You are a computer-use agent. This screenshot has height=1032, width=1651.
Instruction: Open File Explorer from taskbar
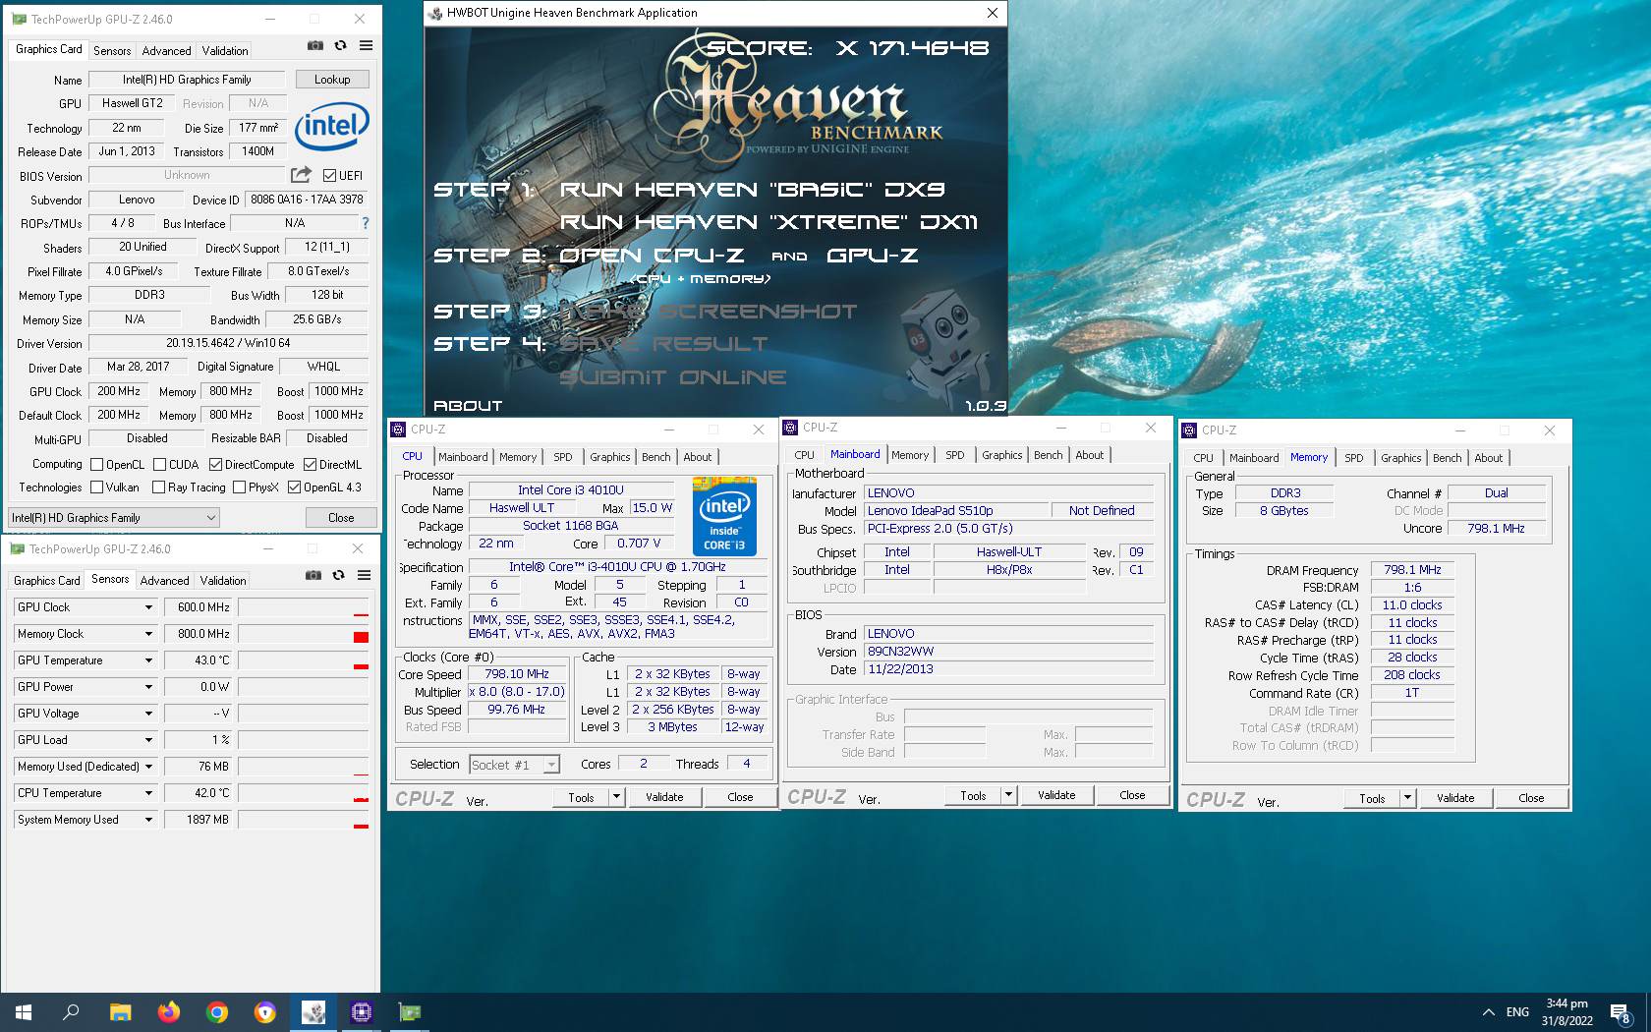click(120, 1011)
